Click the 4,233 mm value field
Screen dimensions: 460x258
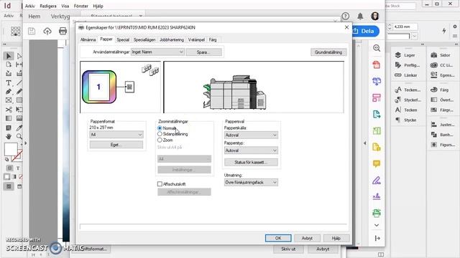405,27
